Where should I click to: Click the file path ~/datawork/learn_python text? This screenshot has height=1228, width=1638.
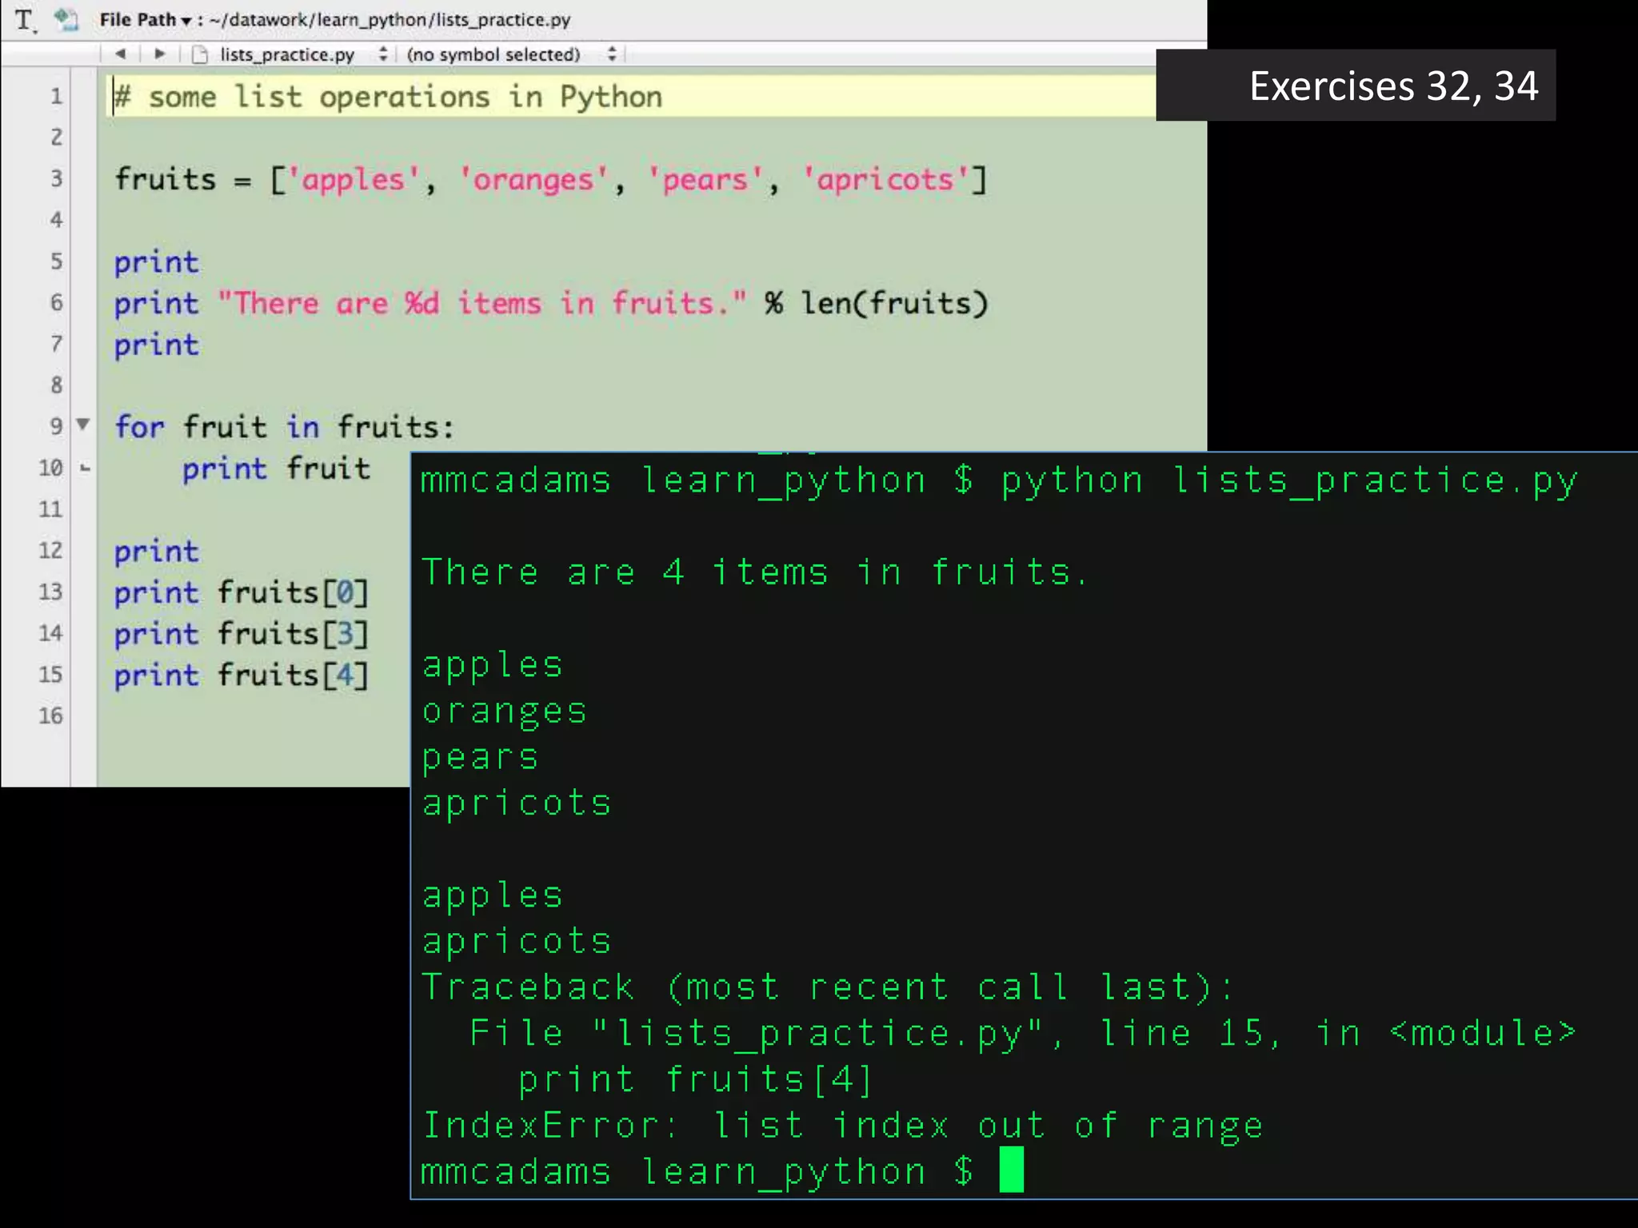pos(390,20)
